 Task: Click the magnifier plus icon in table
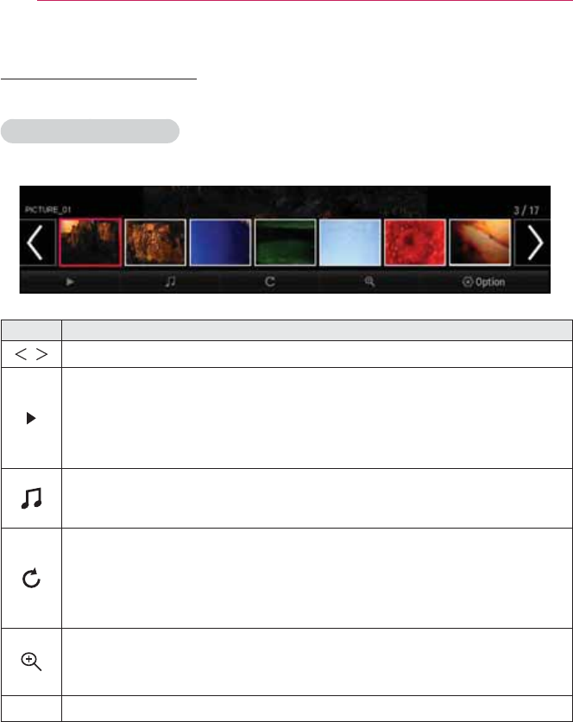31,662
